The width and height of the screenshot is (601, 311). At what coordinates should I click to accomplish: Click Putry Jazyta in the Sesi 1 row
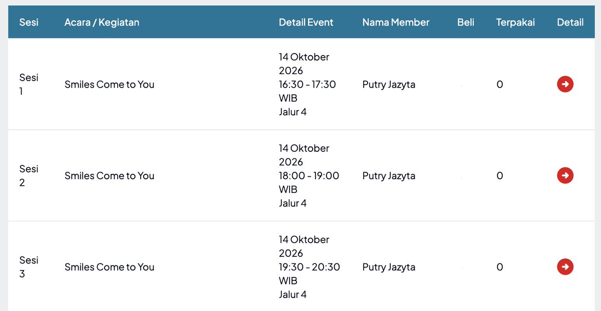tap(389, 85)
